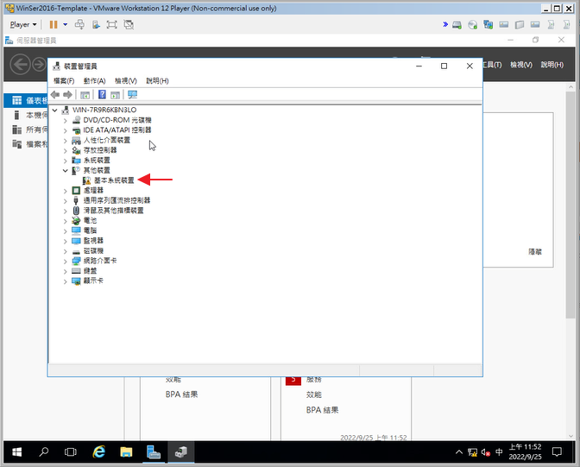Viewport: 580px width, 467px height.
Task: Click the VMware Unity mode icon
Action: click(x=129, y=25)
